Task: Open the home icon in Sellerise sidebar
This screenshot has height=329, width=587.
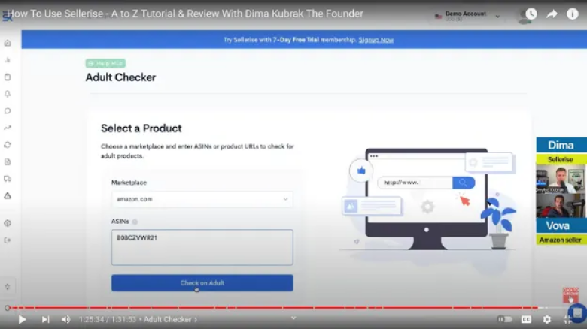Action: [x=8, y=43]
